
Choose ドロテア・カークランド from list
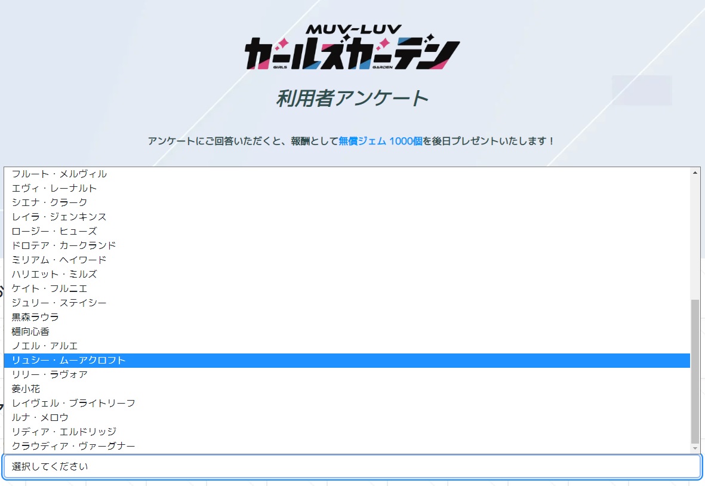pos(64,245)
